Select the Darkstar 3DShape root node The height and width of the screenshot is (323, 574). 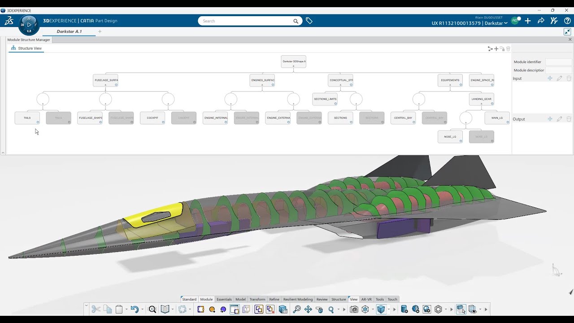tap(294, 61)
